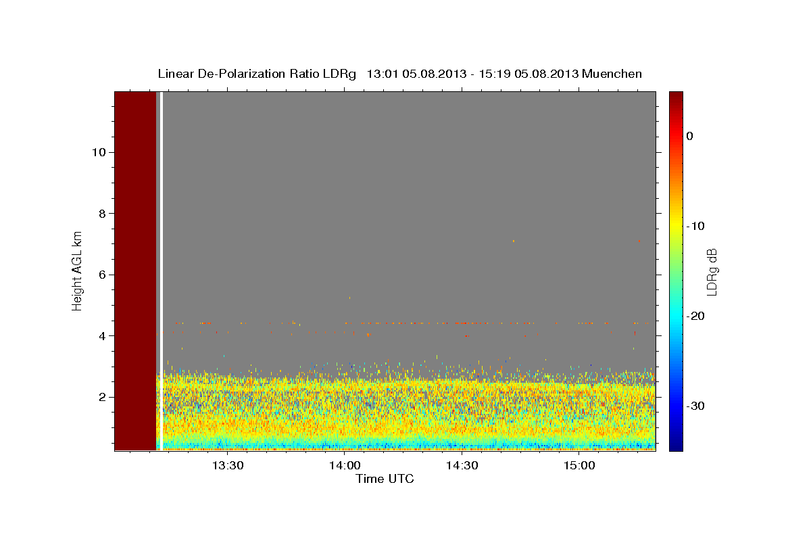This screenshot has width=811, height=541.
Task: Click the '13:30' time axis label
Action: point(228,466)
